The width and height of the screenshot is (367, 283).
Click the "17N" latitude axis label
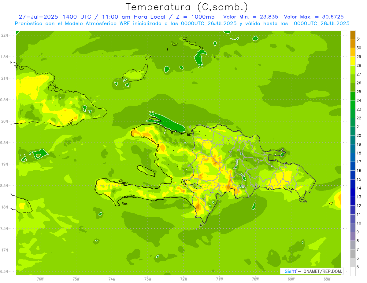pyautogui.click(x=4, y=250)
